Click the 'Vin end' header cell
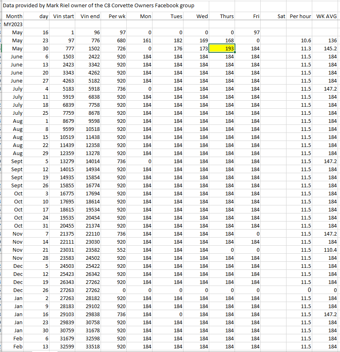Screen dimensions: 340x352 click(90, 16)
